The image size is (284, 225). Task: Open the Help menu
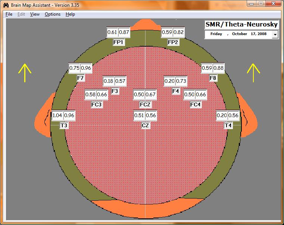tap(70, 14)
